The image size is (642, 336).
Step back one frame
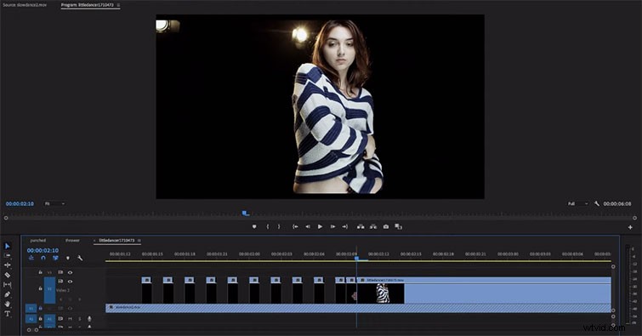(x=308, y=226)
